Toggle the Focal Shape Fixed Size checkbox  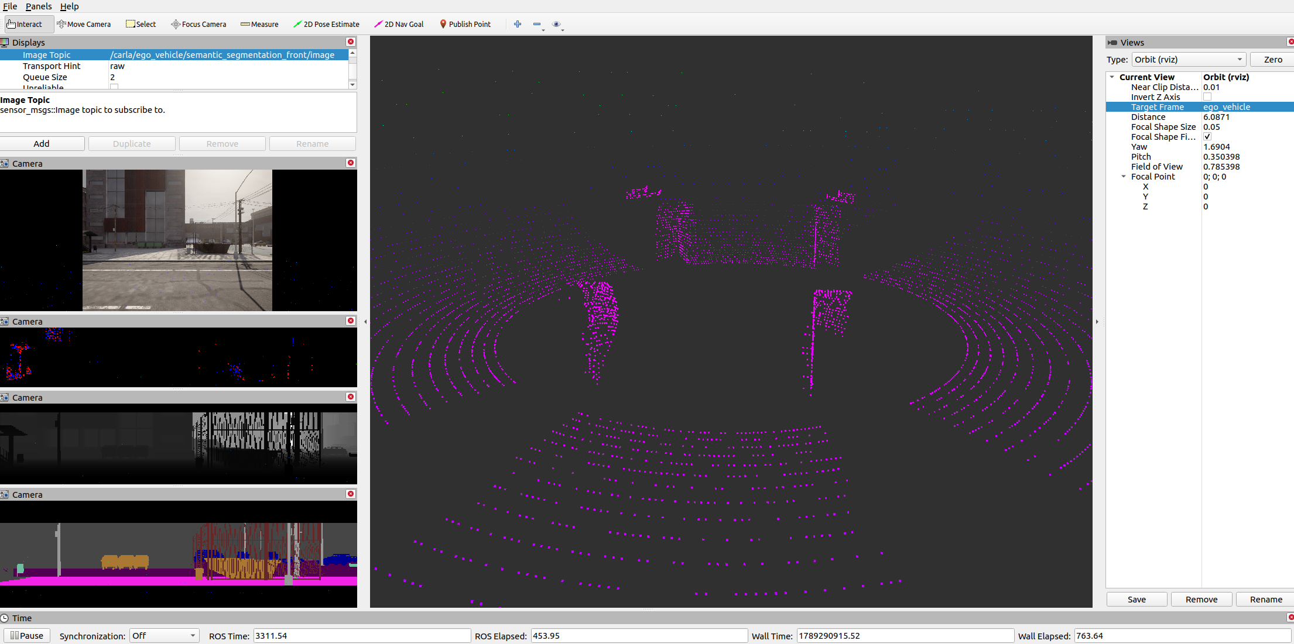[x=1207, y=137]
